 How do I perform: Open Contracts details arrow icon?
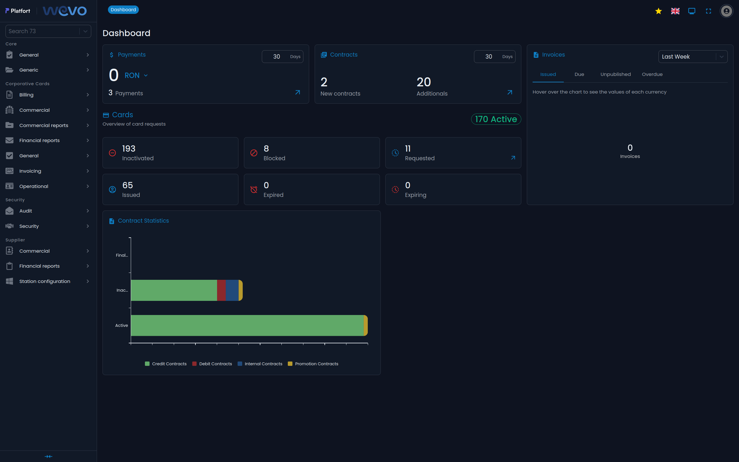point(510,92)
